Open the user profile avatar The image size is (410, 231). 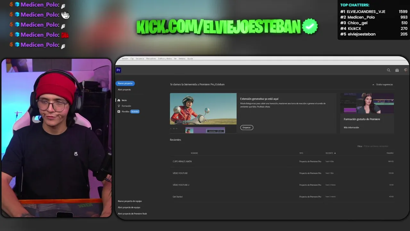point(406,70)
